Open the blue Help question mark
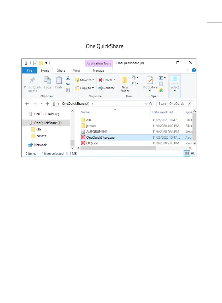This screenshot has width=222, height=303. coord(194,70)
